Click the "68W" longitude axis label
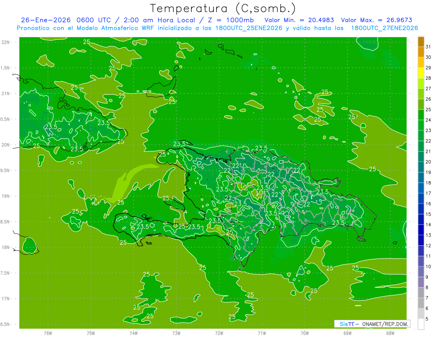438x338 pixels. 390,333
